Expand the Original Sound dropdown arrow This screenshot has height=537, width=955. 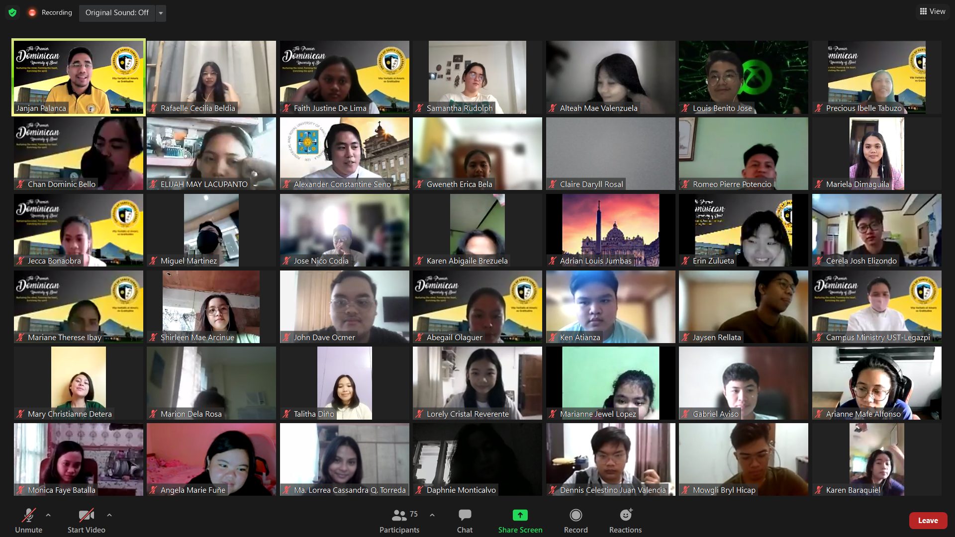pos(161,13)
